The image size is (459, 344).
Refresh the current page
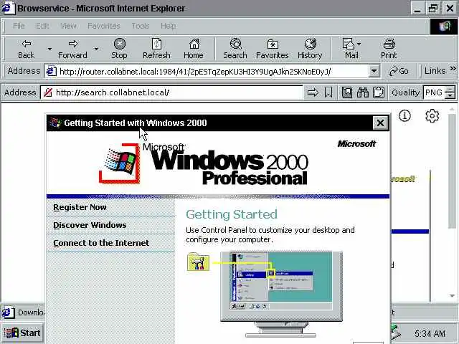pos(156,49)
